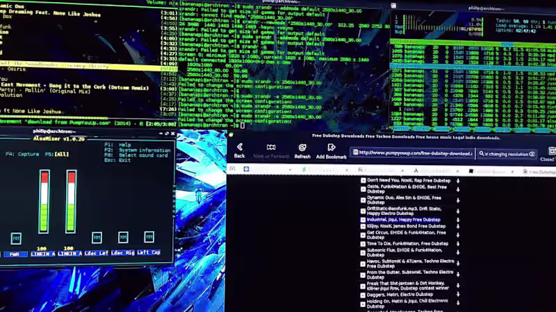Image resolution: width=556 pixels, height=312 pixels.
Task: Close the browser tab with the A icon
Action: click(458, 171)
